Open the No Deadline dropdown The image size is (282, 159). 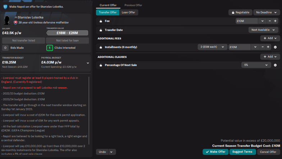(x=266, y=12)
